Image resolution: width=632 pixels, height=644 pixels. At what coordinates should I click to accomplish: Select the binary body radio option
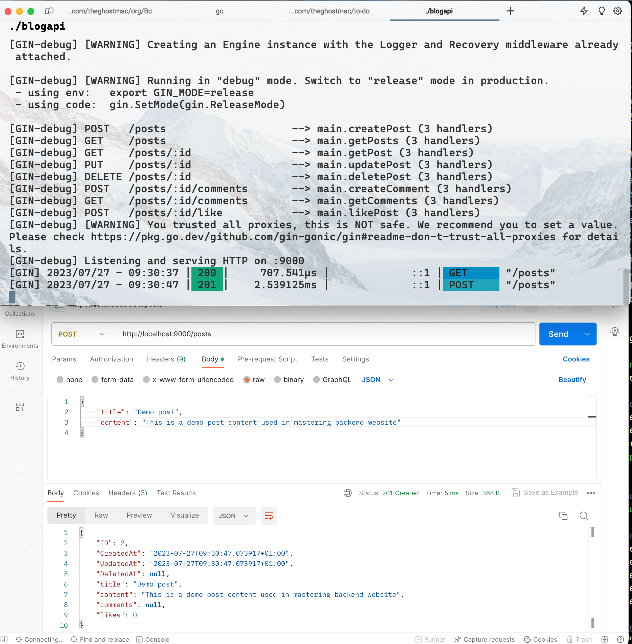[x=277, y=379]
